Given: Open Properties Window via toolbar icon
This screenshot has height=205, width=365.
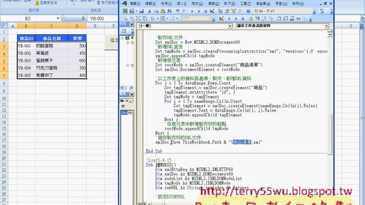Looking at the screenshot, I should [x=227, y=11].
